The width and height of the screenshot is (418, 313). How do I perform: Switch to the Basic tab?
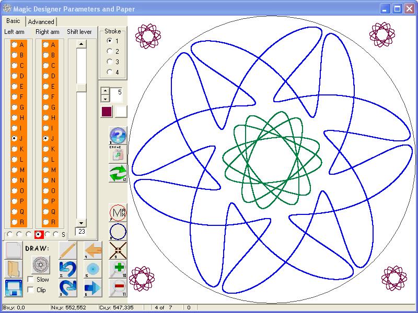[x=14, y=21]
